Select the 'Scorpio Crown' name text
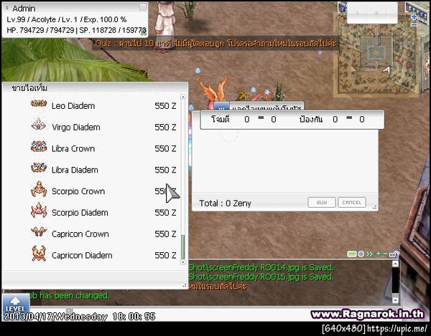 coord(78,191)
